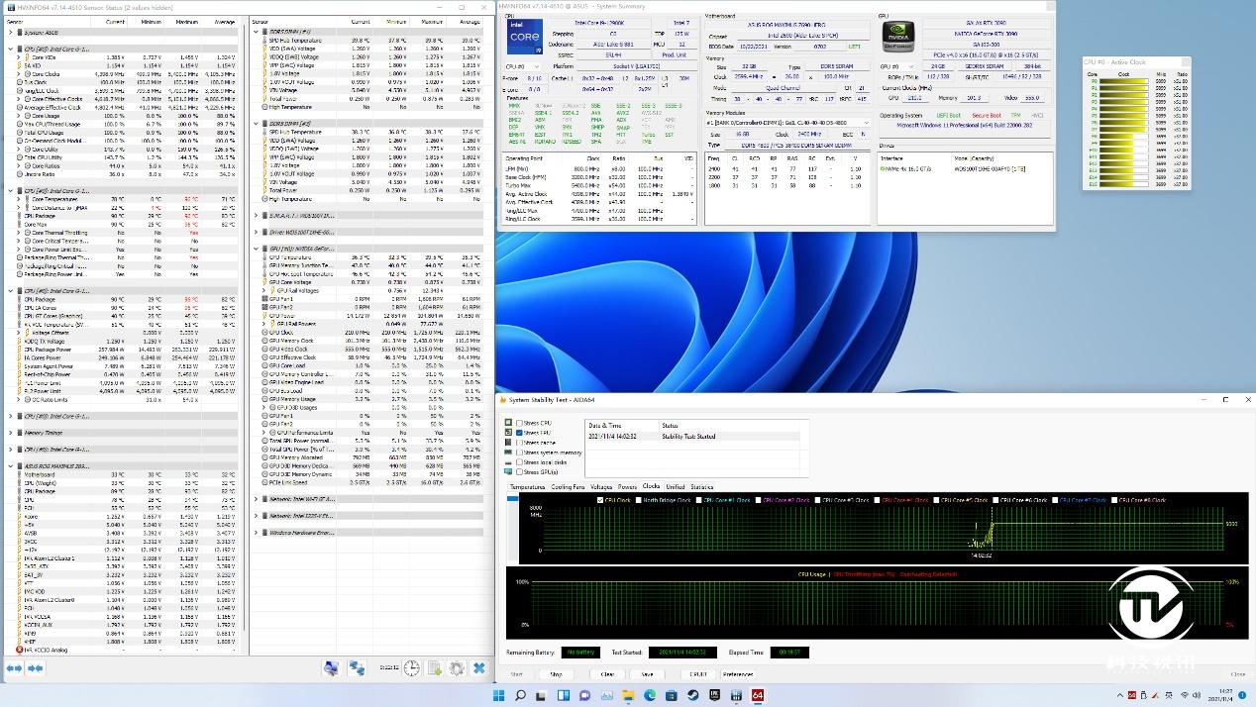The width and height of the screenshot is (1256, 707).
Task: Switch to the Statistics tab
Action: pos(701,487)
